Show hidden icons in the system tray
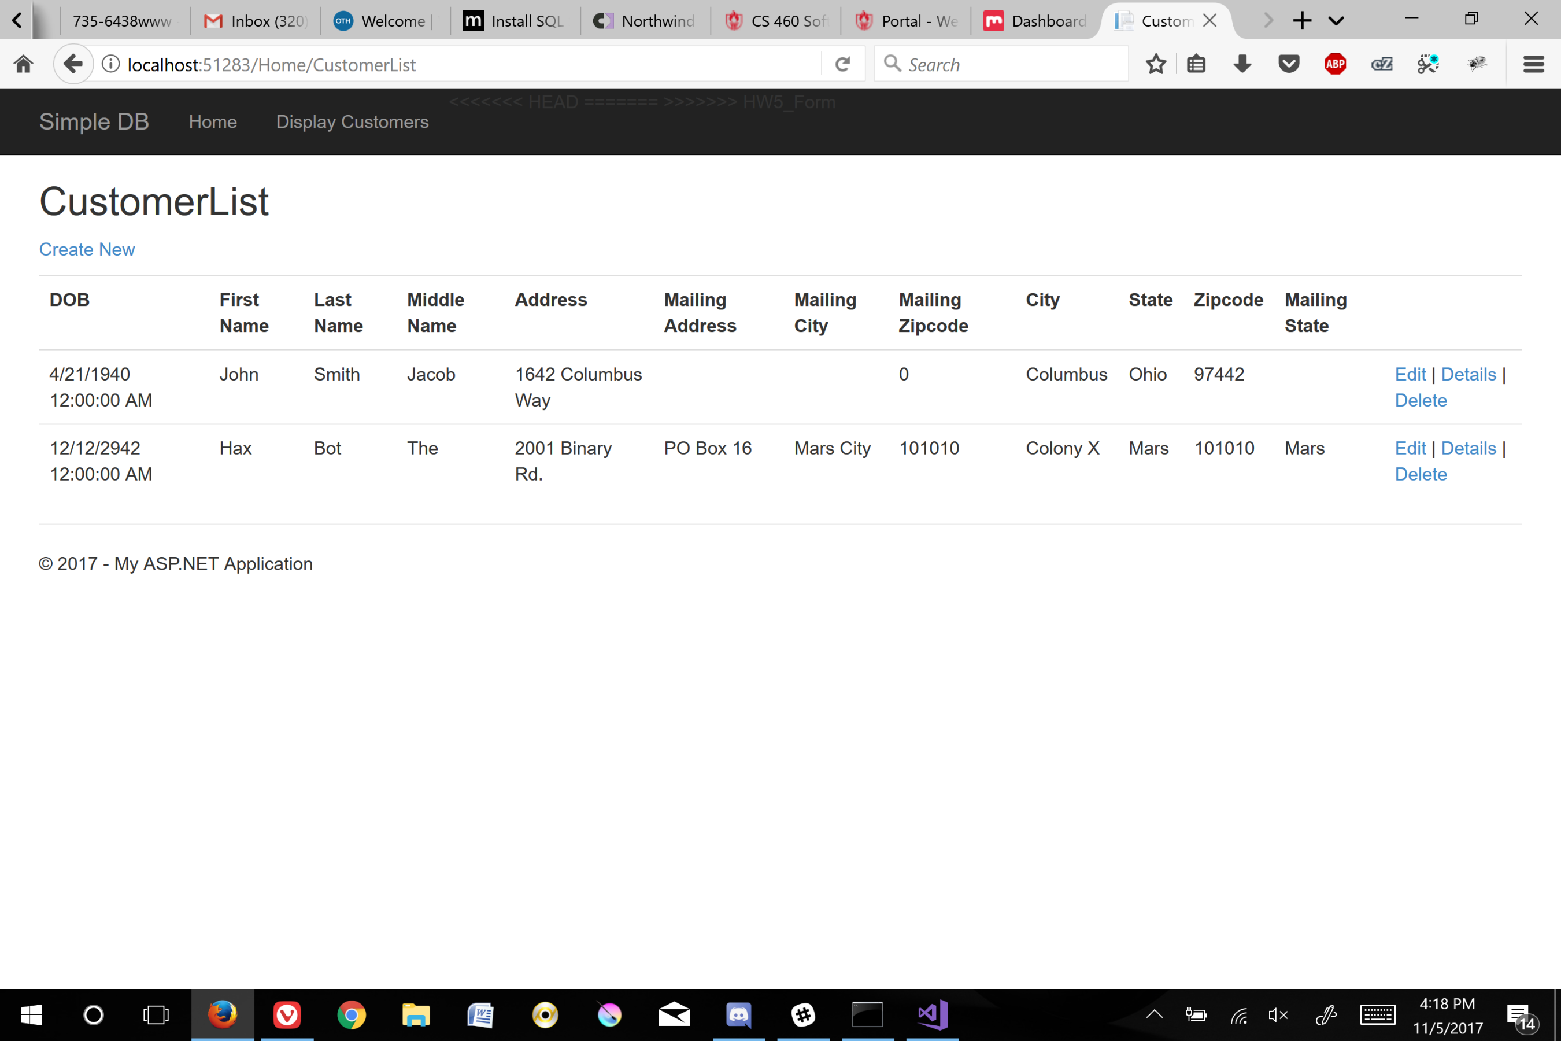The height and width of the screenshot is (1041, 1561). pyautogui.click(x=1154, y=1014)
